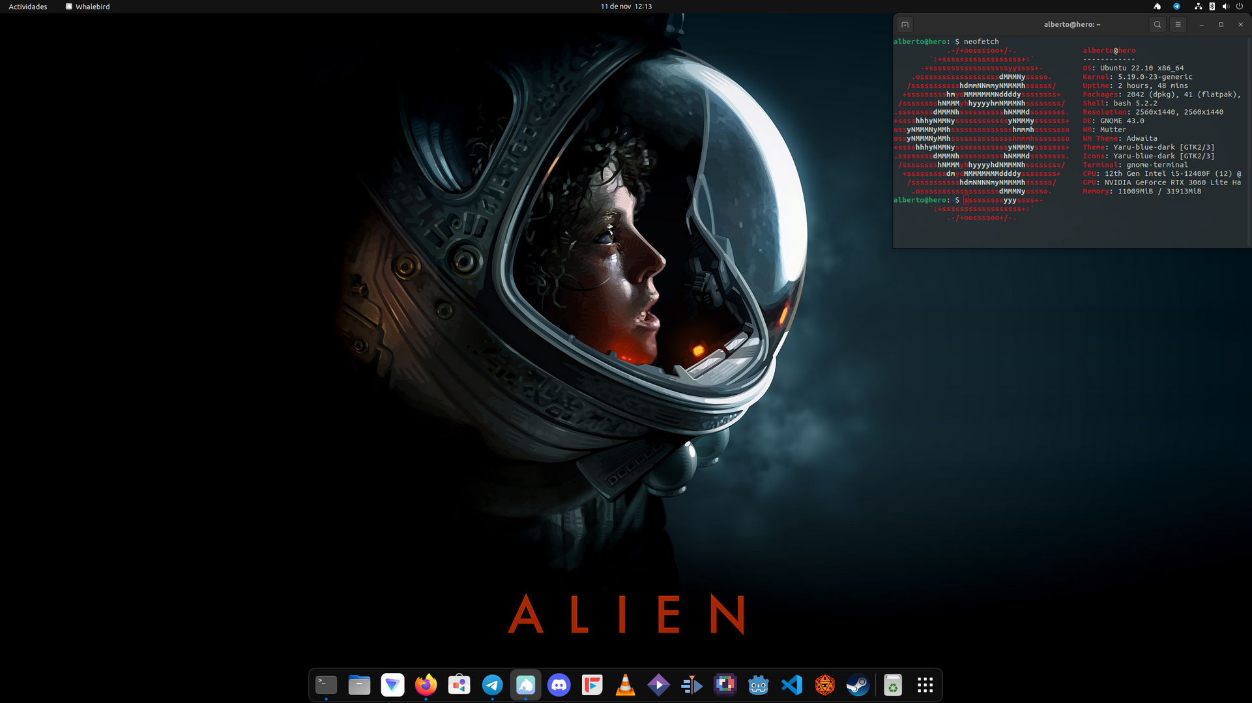
Task: Click the 'Shell: bash 5.2.2' line
Action: [1120, 103]
